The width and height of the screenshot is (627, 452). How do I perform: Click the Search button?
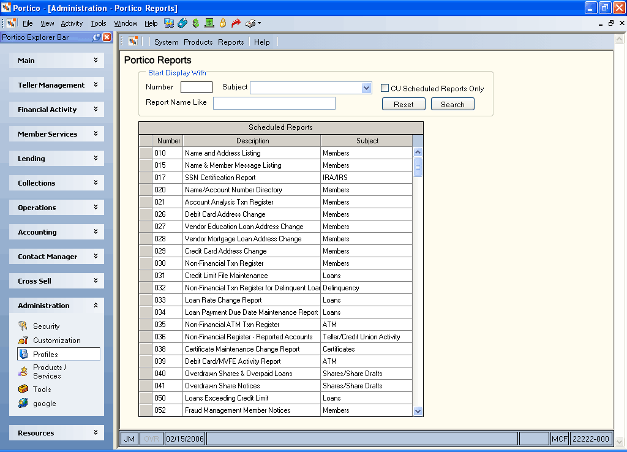click(452, 104)
